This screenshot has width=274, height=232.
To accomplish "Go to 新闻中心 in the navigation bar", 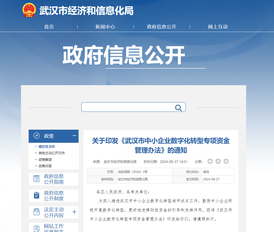I will pyautogui.click(x=105, y=27).
